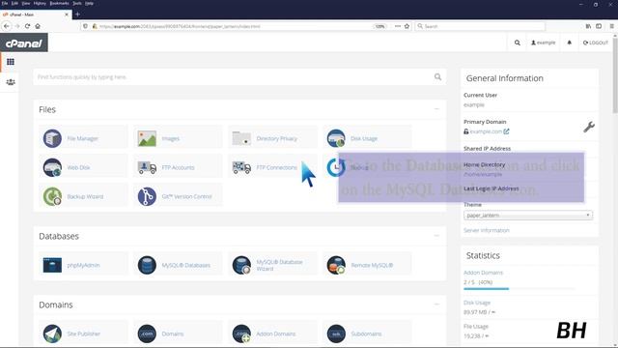Open Remote MySQL
Image resolution: width=618 pixels, height=348 pixels.
pos(336,265)
